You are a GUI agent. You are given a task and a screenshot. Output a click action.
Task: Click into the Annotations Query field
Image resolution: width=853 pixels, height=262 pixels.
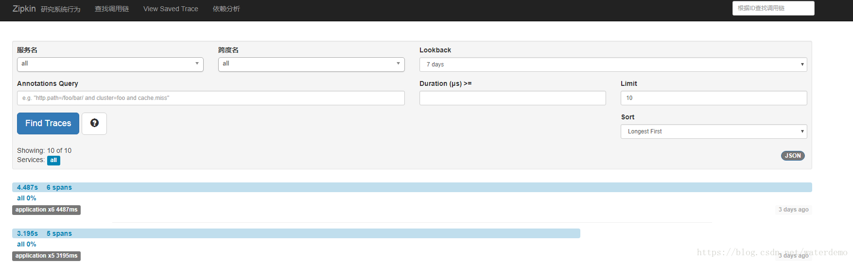[211, 98]
